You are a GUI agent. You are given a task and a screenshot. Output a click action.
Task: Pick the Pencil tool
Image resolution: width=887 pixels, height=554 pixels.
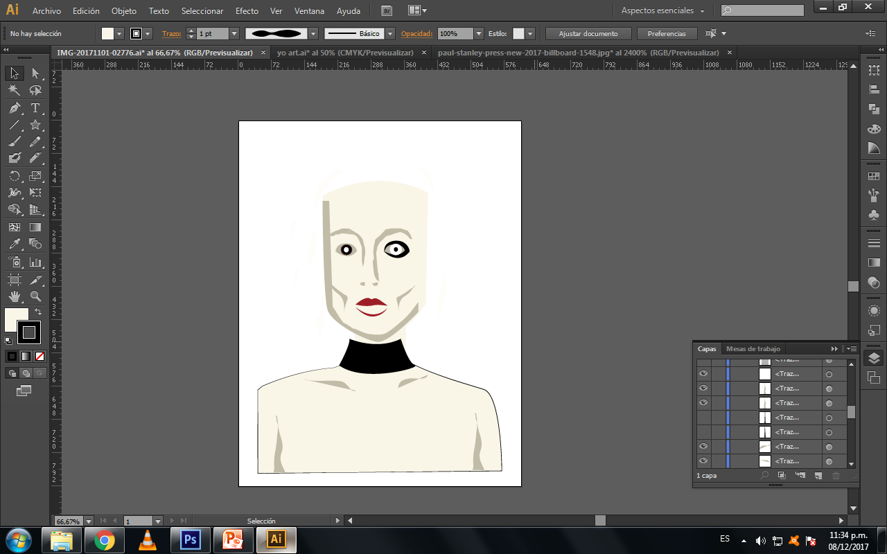(35, 142)
